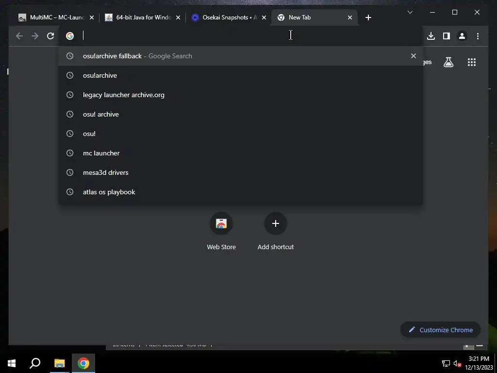Expand the tab search chevron

[x=410, y=12]
